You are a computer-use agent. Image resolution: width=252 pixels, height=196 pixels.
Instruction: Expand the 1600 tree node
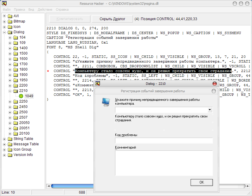coord(10,59)
